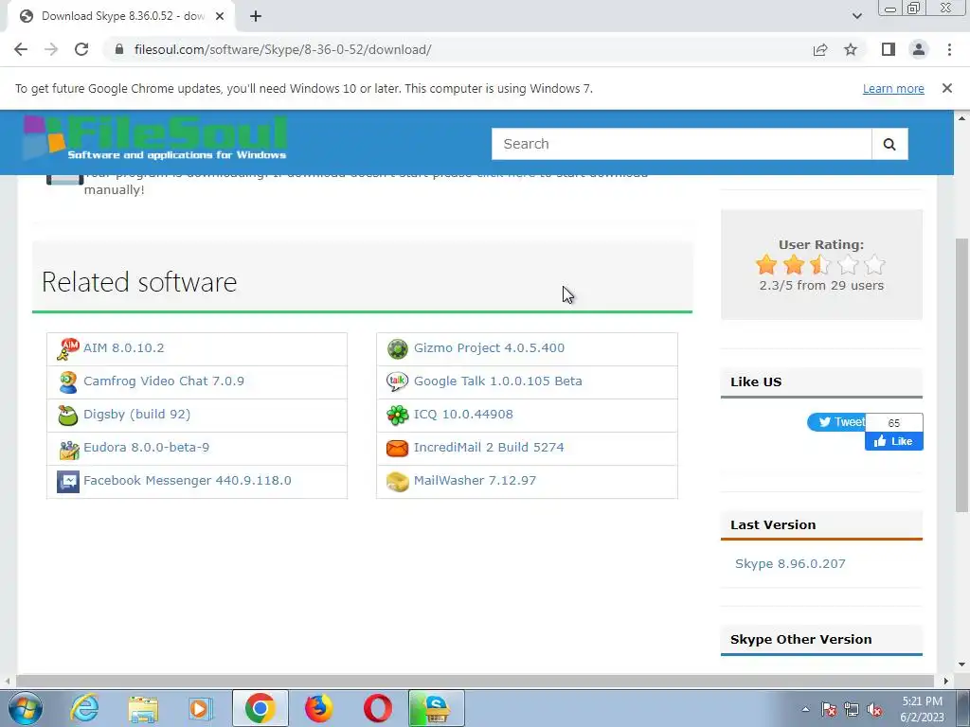Open Skype 8.96.0.207 last version link
This screenshot has width=970, height=727.
(x=790, y=564)
